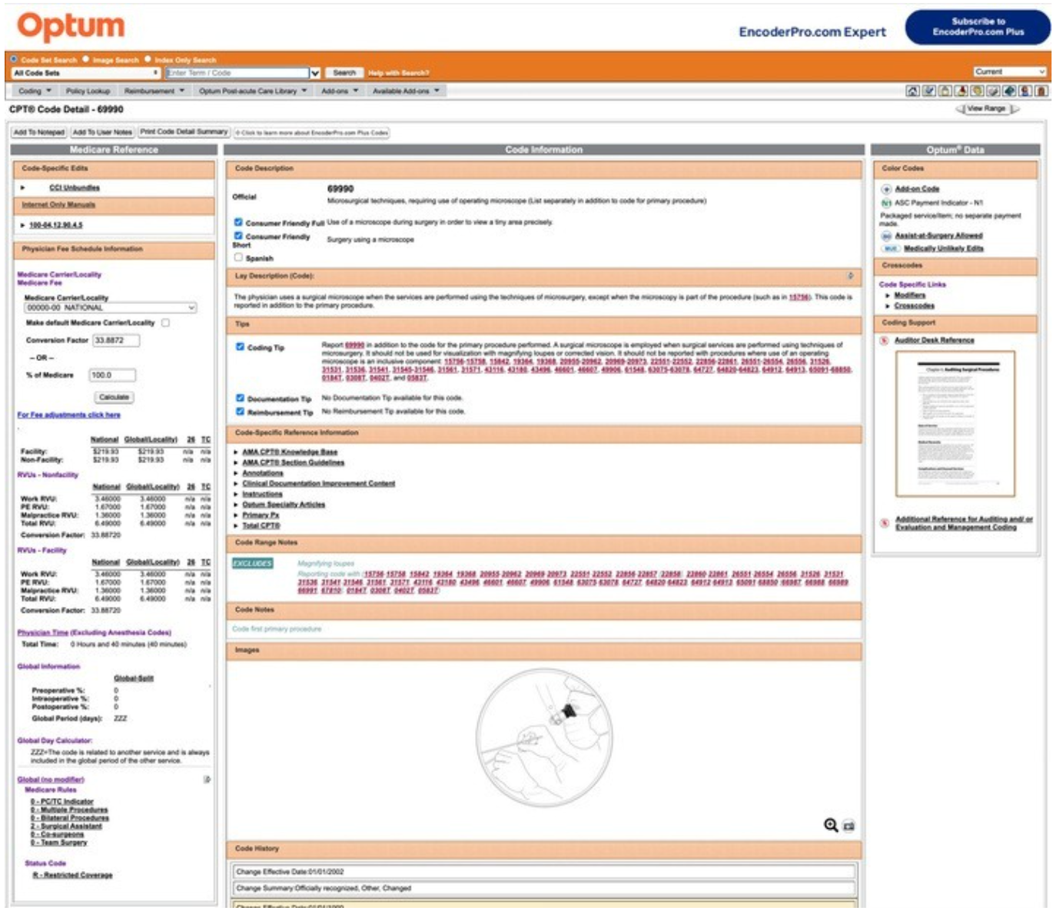This screenshot has width=1056, height=914.
Task: Click Subscribe to EncoderPro.com Plus button
Action: tap(978, 27)
